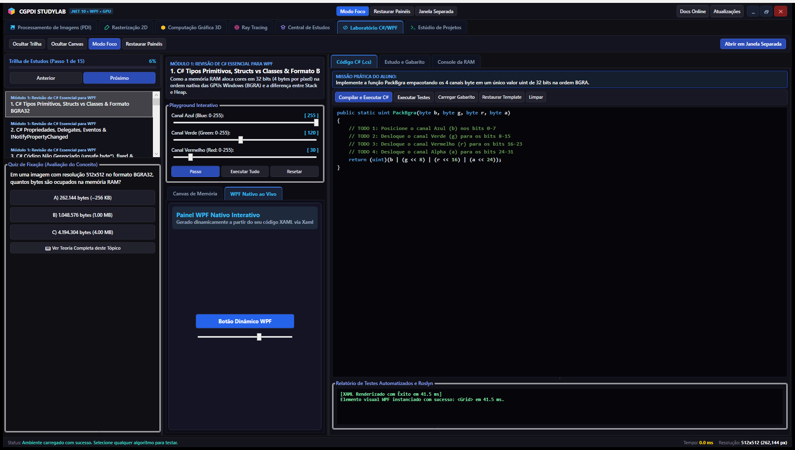Click the study trail list scroll-down arrow
This screenshot has height=450, width=795.
point(156,154)
